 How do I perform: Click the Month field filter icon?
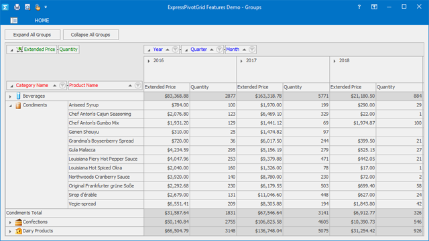252,50
